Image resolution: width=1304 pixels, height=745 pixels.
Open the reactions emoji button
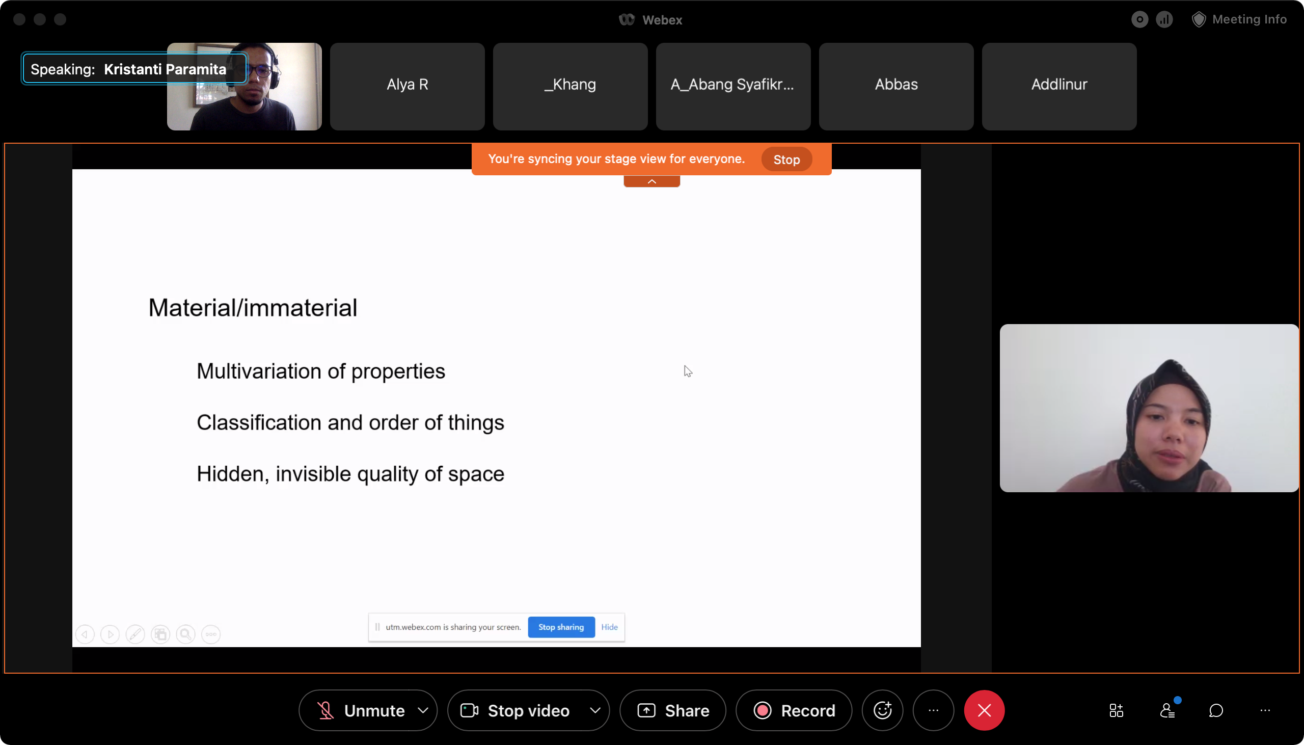882,710
